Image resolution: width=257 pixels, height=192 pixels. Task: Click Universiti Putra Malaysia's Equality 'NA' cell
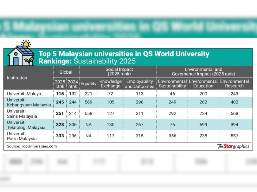point(89,136)
